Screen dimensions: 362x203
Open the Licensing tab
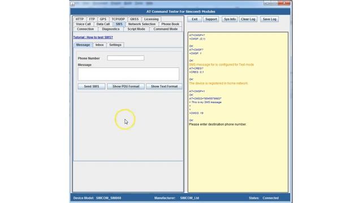152,19
